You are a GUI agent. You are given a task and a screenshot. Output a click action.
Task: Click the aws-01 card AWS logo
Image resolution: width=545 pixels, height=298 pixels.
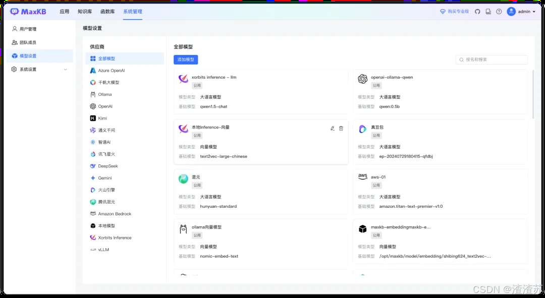pos(362,176)
